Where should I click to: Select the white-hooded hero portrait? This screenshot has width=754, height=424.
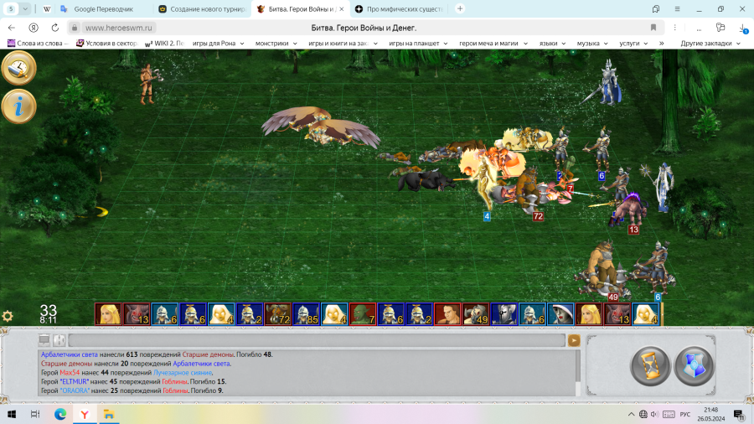[560, 314]
